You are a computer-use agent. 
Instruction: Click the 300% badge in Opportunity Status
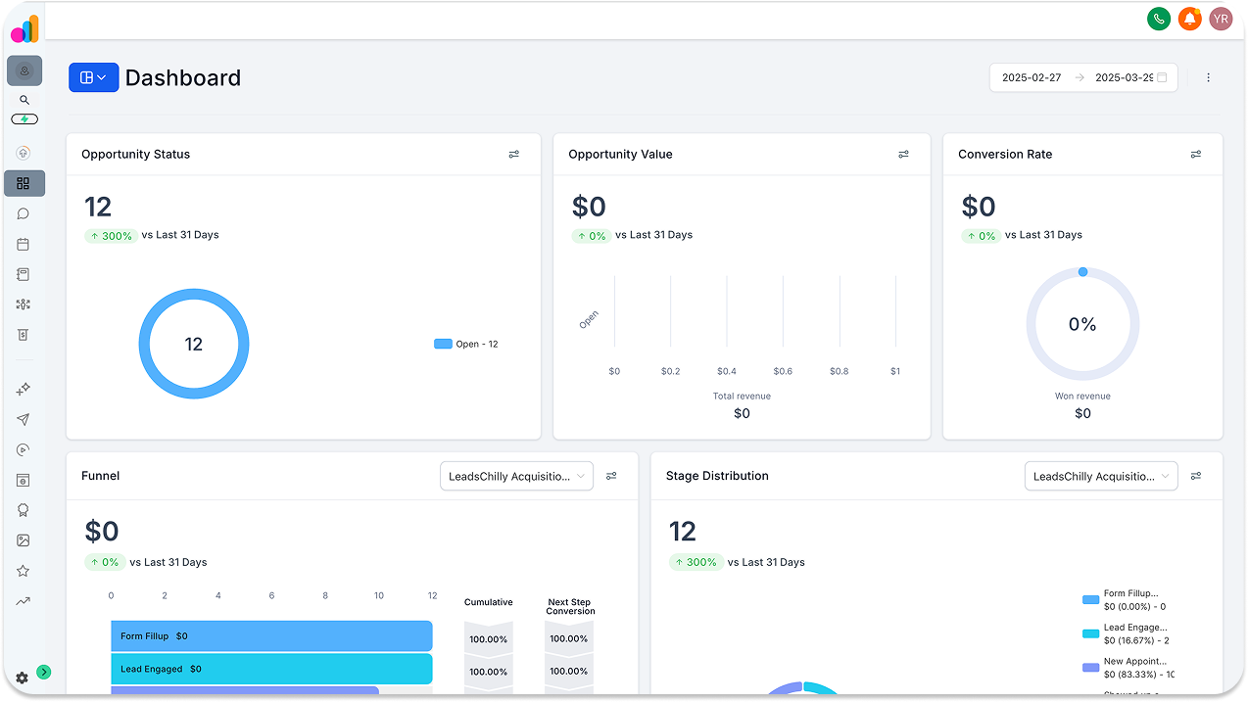111,235
